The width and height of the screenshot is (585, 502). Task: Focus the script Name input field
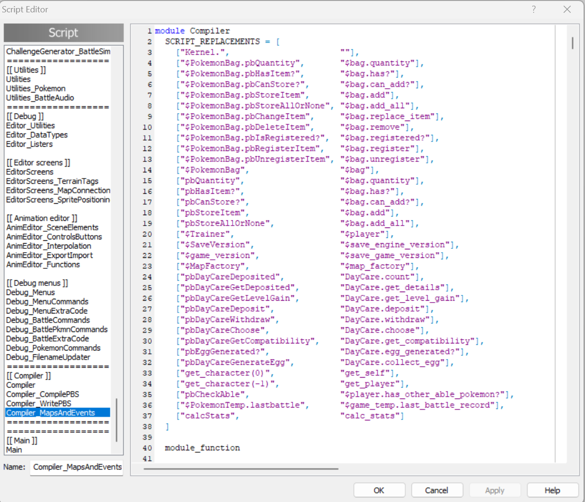[77, 467]
